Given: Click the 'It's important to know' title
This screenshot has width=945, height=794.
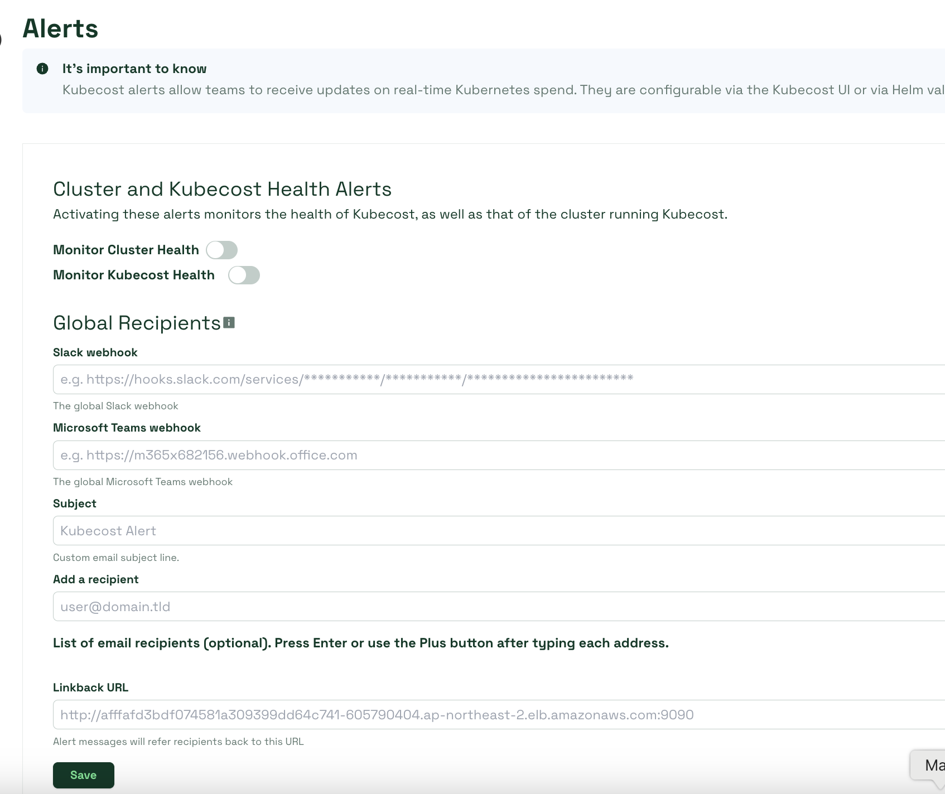Looking at the screenshot, I should (134, 69).
